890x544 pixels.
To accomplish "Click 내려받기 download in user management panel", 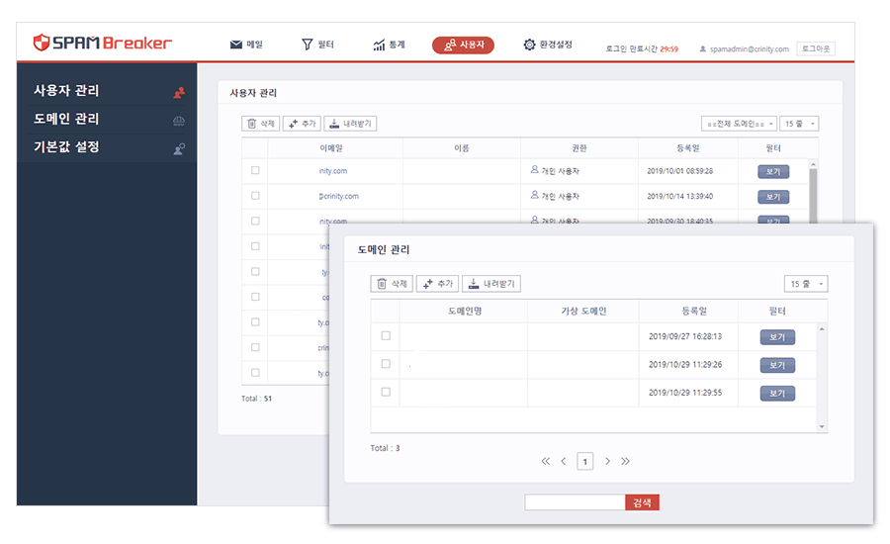I will pos(350,124).
